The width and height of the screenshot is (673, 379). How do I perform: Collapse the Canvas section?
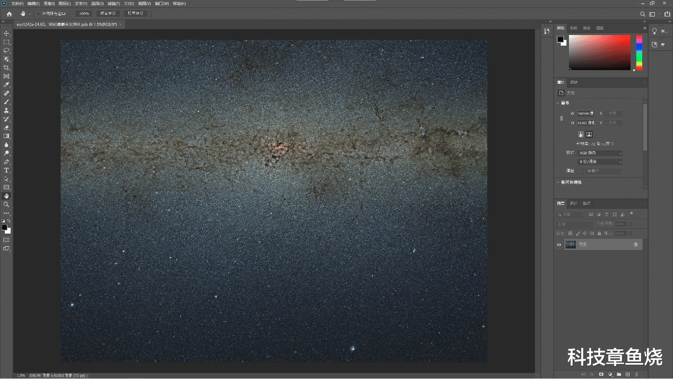[558, 103]
